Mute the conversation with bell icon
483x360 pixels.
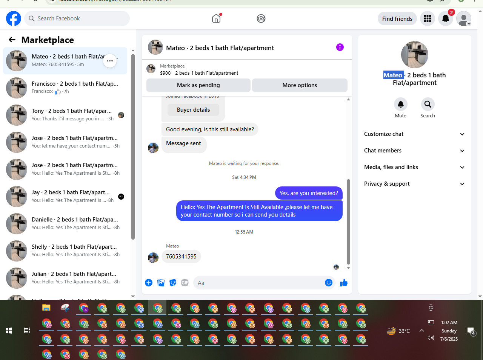tap(401, 104)
